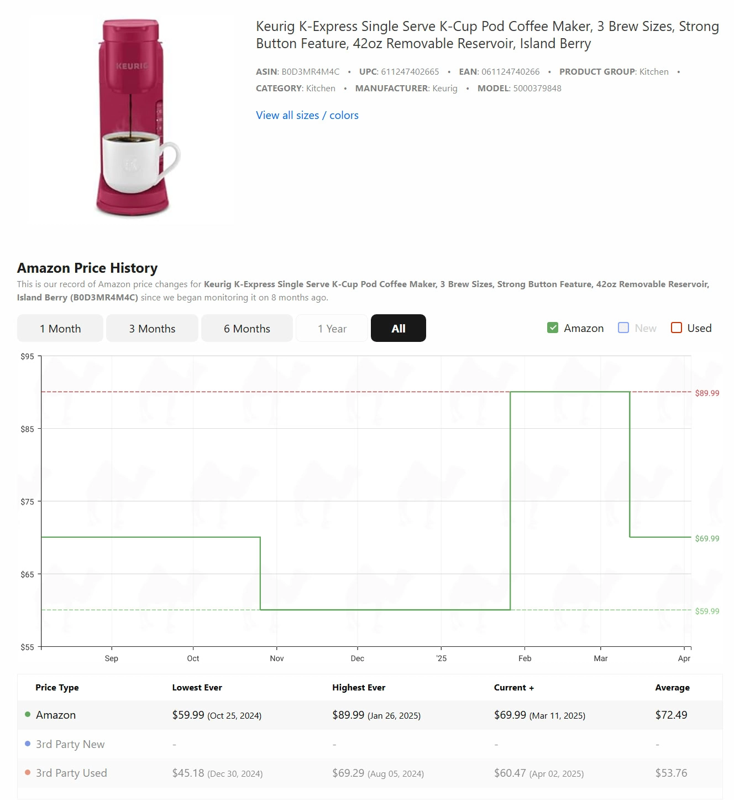Show the 6 Months price history

pos(247,329)
